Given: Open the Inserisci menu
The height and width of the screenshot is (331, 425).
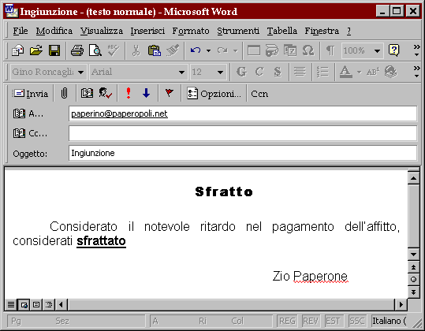Looking at the screenshot, I should [147, 31].
